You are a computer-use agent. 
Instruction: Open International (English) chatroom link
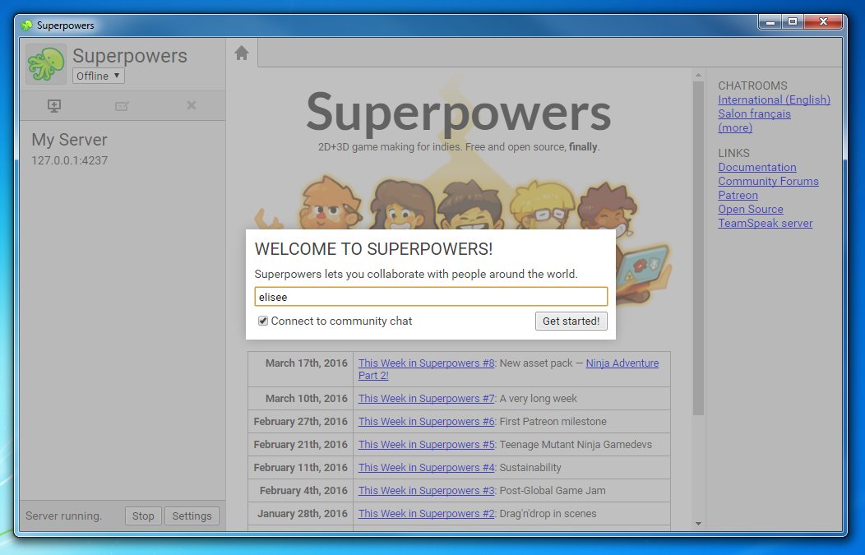(x=774, y=99)
